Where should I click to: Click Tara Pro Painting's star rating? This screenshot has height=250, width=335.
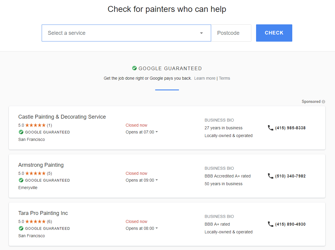tap(36, 221)
